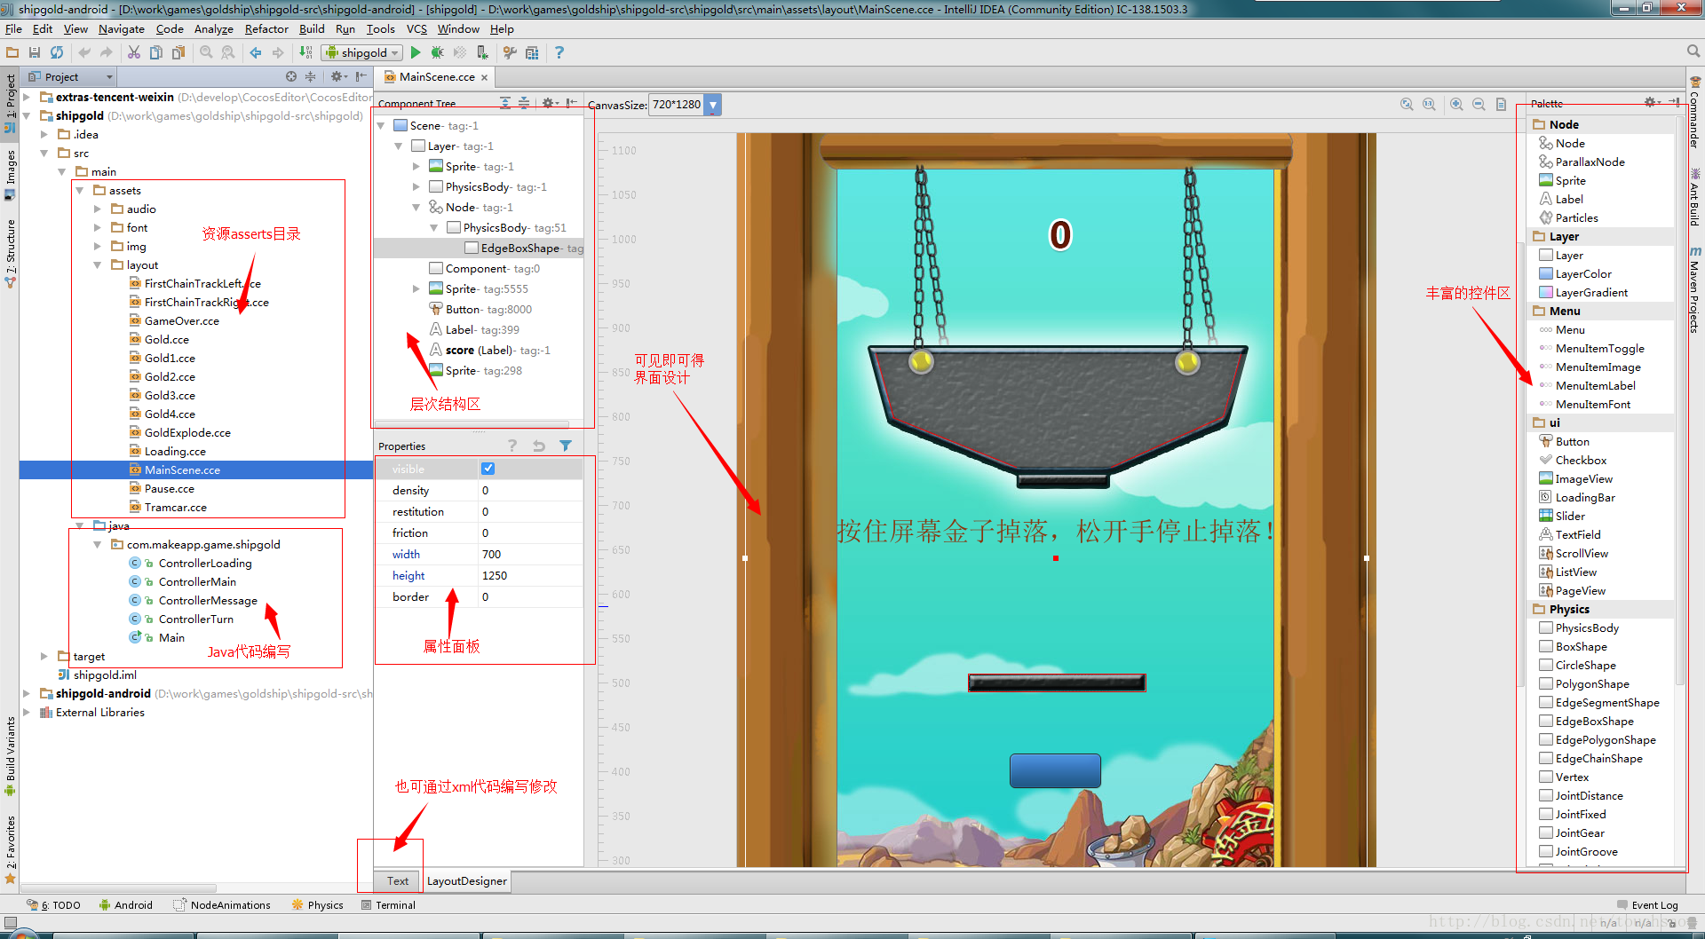The height and width of the screenshot is (939, 1705).
Task: Click the Save All toolbar icon
Action: pos(35,52)
